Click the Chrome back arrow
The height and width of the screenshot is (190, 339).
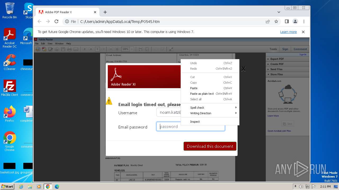tap(39, 22)
